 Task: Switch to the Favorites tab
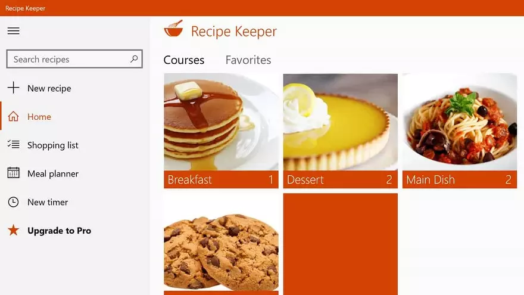click(x=248, y=60)
